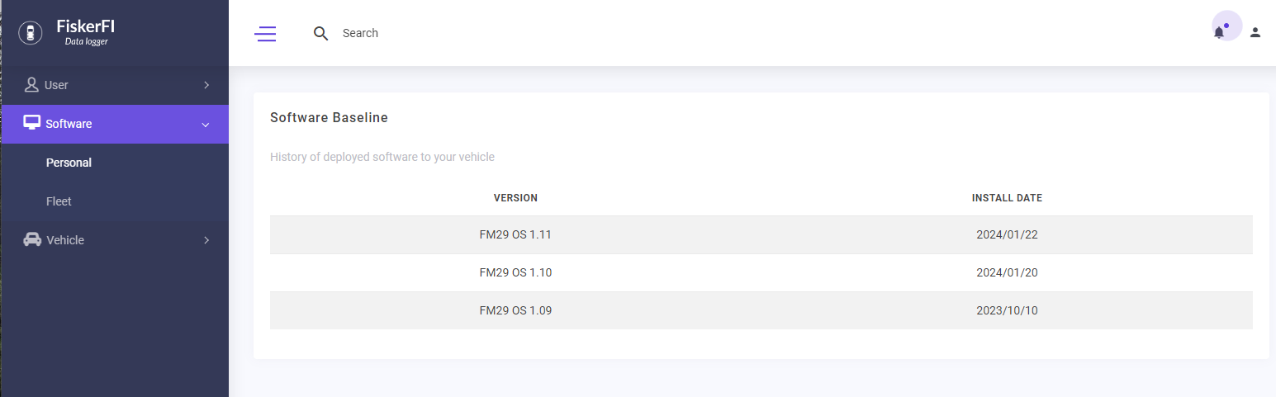Screen dimensions: 1276x397
Task: Click the search magnifier icon
Action: pyautogui.click(x=321, y=33)
